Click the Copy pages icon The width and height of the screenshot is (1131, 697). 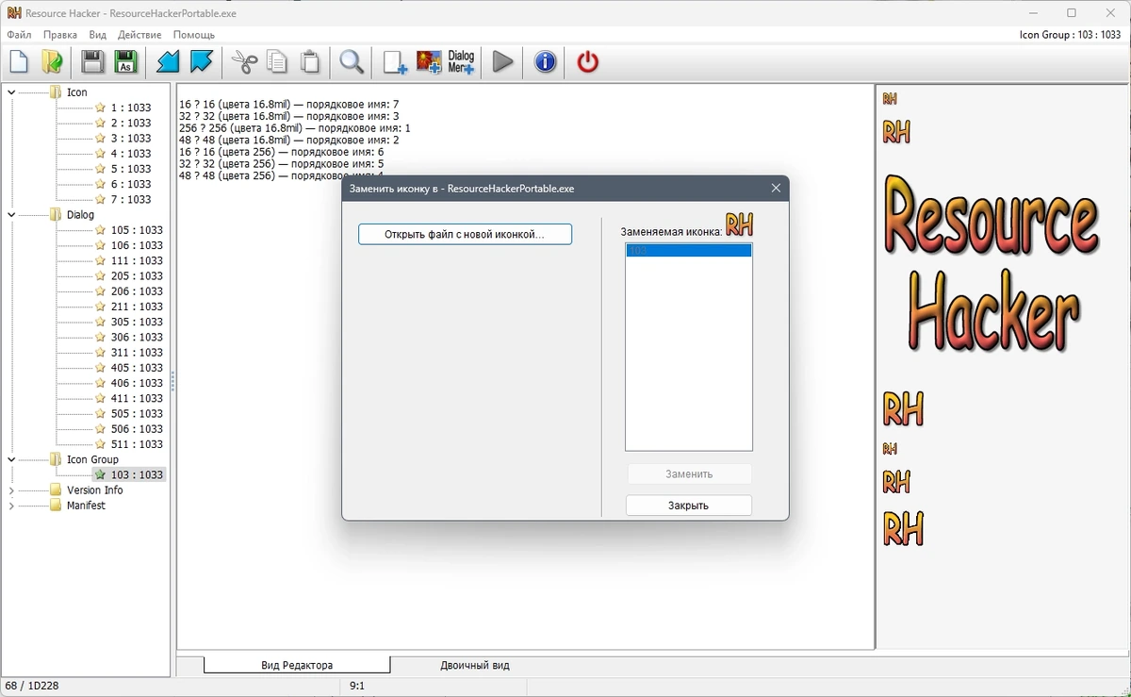pyautogui.click(x=277, y=62)
